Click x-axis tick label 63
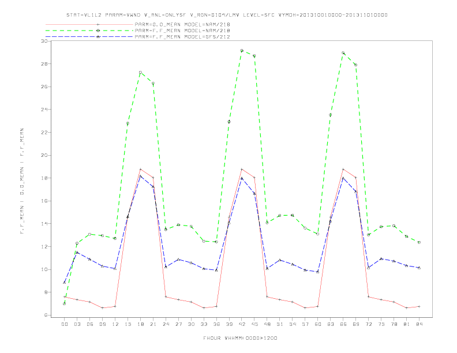The height and width of the screenshot is (353, 457). tap(331, 324)
